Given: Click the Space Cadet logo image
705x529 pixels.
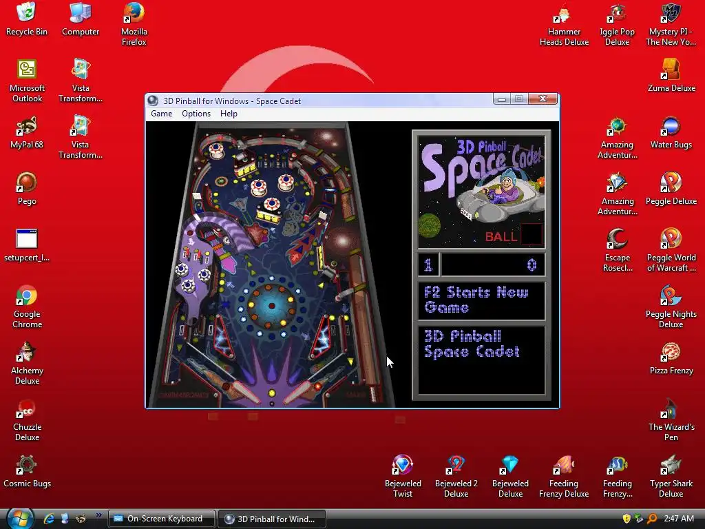Looking at the screenshot, I should [481, 191].
